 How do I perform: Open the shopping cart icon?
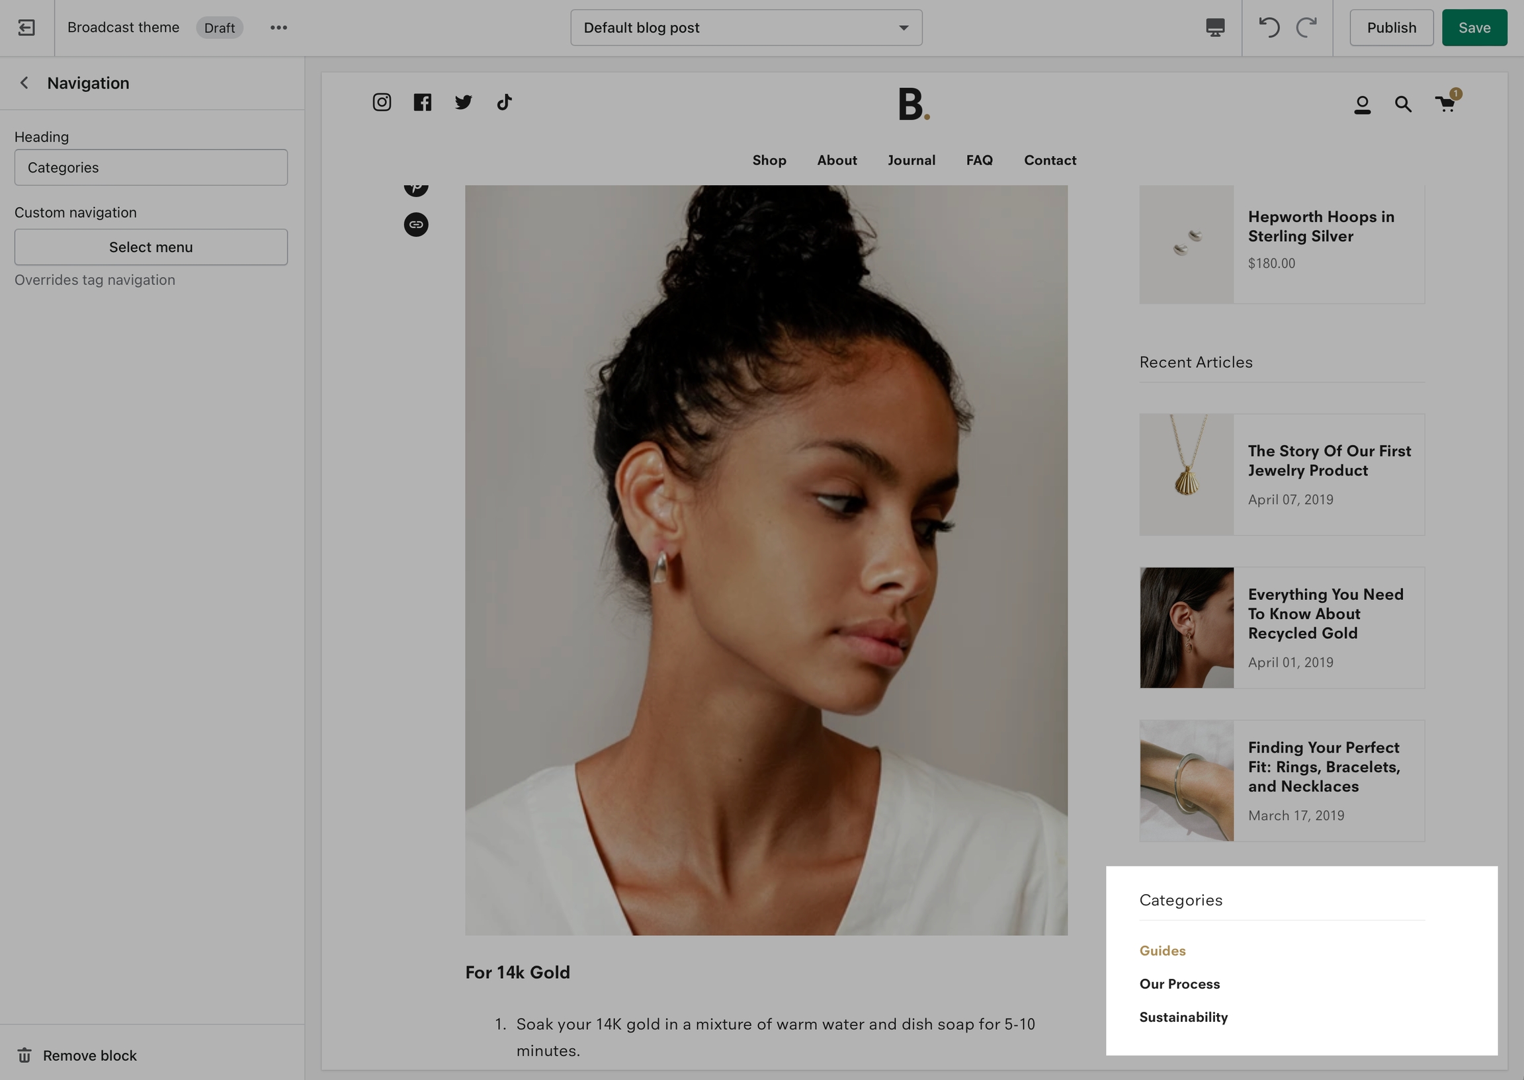click(1445, 104)
